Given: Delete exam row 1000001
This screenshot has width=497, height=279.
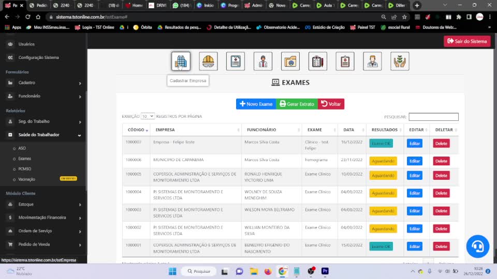Looking at the screenshot, I should coord(441,246).
